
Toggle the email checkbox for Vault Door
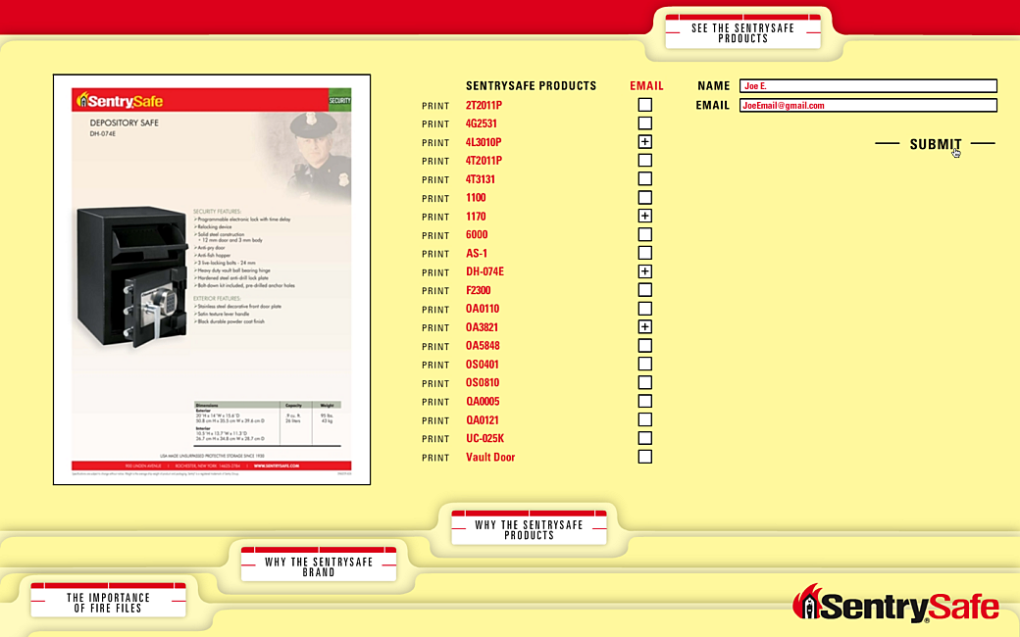644,457
